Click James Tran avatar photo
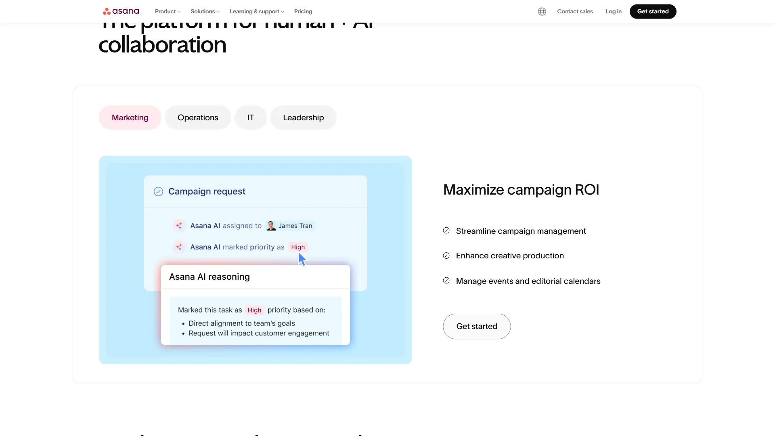Screen dimensions: 775x436 click(271, 226)
